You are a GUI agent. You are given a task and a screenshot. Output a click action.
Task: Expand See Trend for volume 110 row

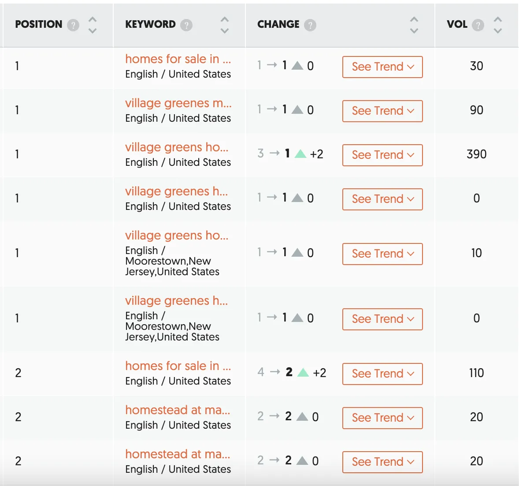(x=382, y=374)
